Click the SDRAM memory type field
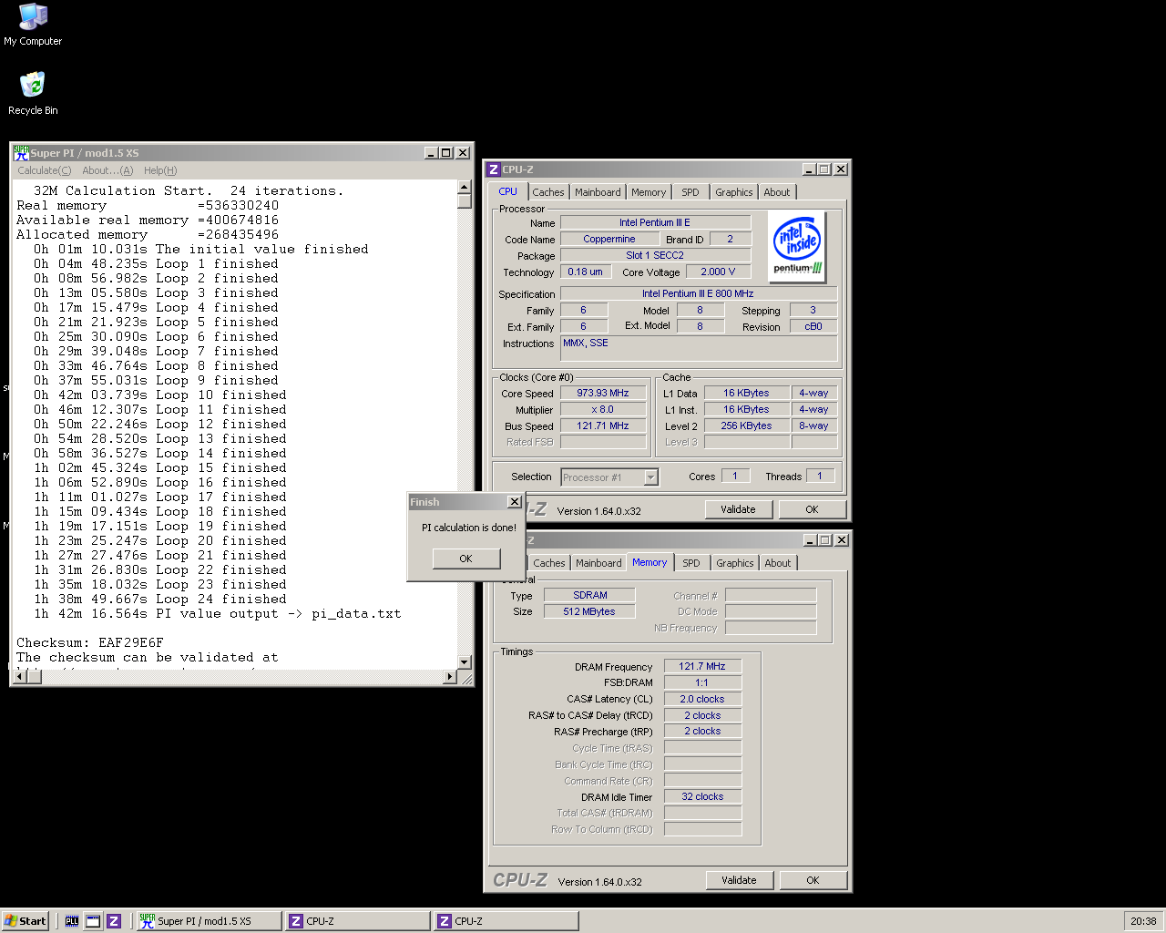Viewport: 1166px width, 933px height. click(589, 595)
